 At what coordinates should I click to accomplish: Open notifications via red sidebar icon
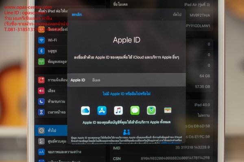pyautogui.click(x=41, y=80)
